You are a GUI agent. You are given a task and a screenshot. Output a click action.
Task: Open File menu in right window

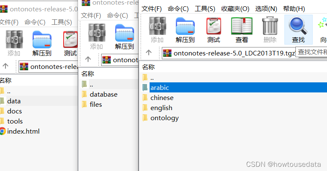[x=152, y=9]
